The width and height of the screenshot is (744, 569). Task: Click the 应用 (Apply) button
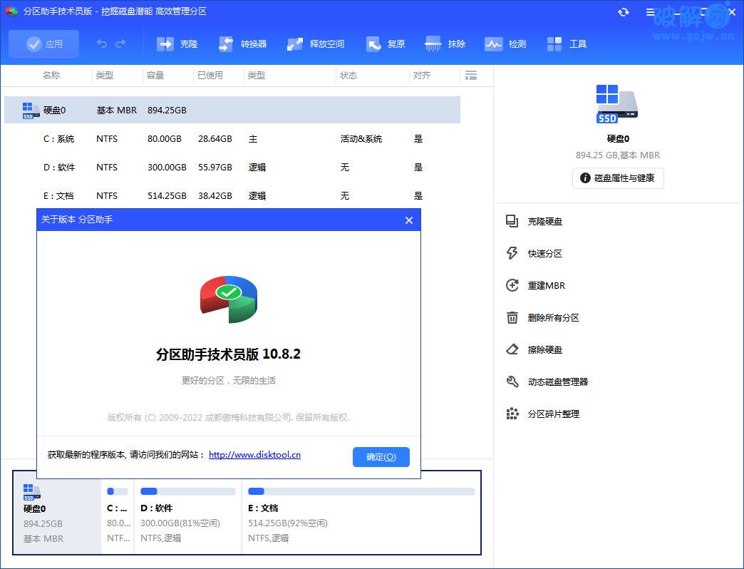pyautogui.click(x=43, y=43)
